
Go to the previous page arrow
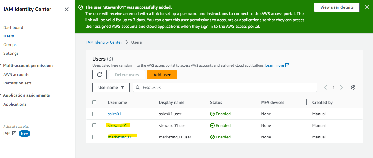click(x=325, y=87)
